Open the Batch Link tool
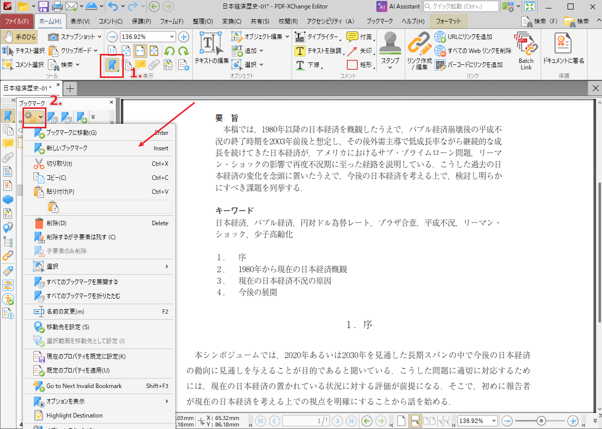602x429 pixels. tap(526, 50)
